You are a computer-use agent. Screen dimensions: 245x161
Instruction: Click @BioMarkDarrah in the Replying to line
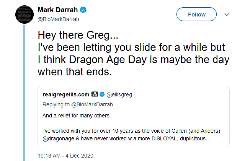tap(92, 104)
